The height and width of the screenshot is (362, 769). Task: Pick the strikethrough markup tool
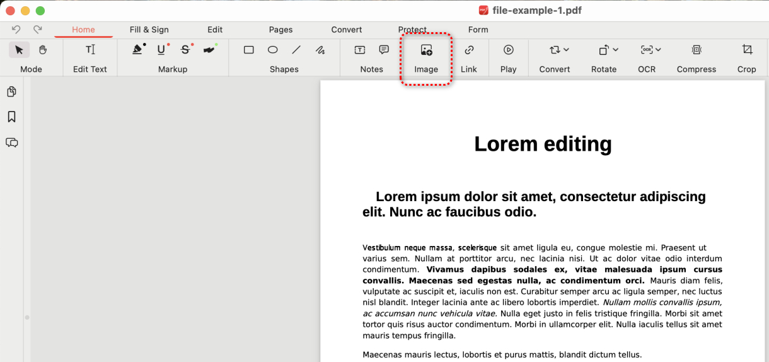point(185,50)
